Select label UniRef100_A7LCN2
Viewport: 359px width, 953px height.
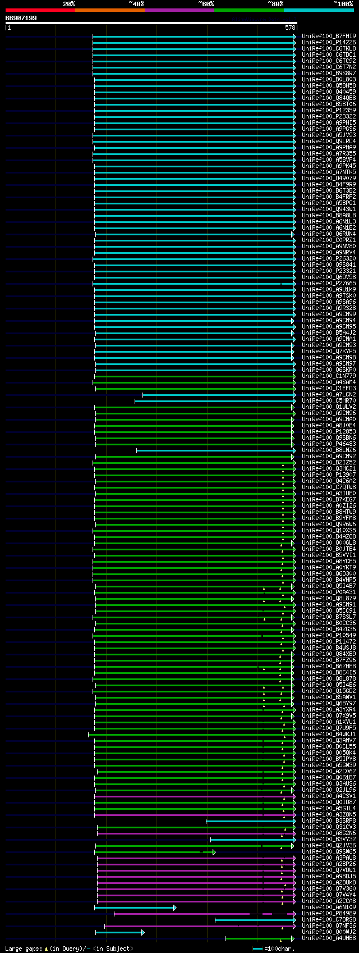point(329,394)
